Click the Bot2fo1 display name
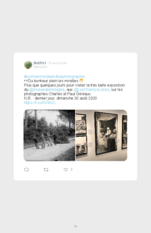Viewport: 151px width, 233px height. (40, 63)
